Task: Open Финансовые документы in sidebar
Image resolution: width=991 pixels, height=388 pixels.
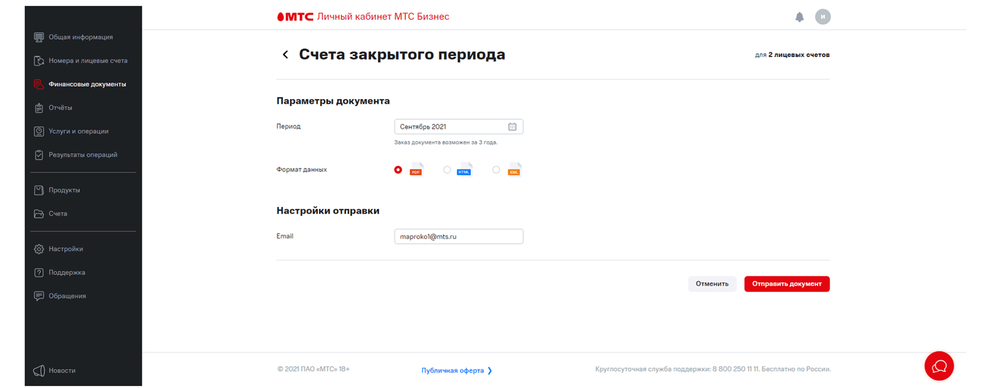Action: point(87,85)
